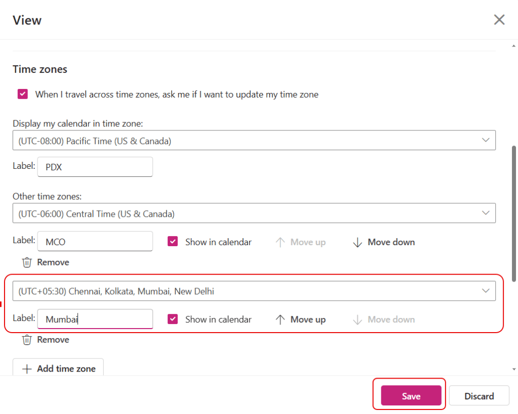This screenshot has width=518, height=414.
Task: Save the time zone settings
Action: click(x=411, y=396)
